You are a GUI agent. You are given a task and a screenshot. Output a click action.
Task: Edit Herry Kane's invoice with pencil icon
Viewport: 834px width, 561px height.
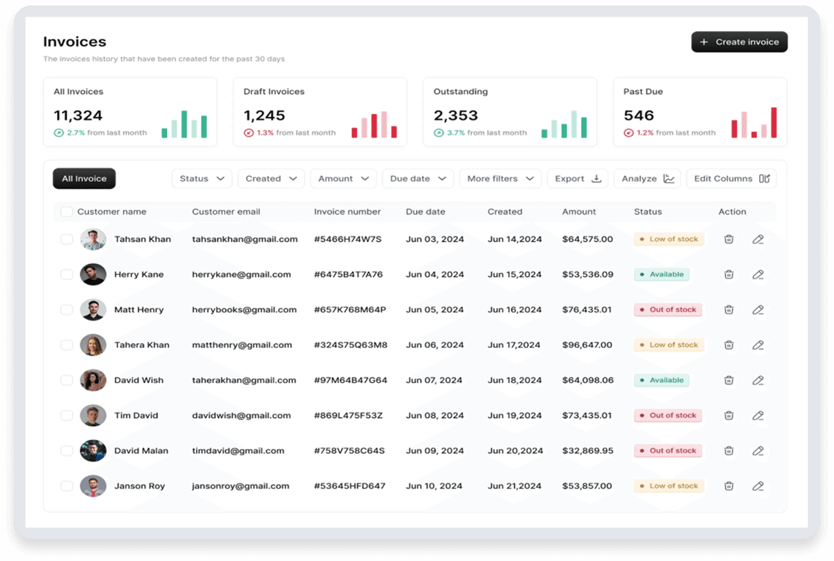pos(758,274)
